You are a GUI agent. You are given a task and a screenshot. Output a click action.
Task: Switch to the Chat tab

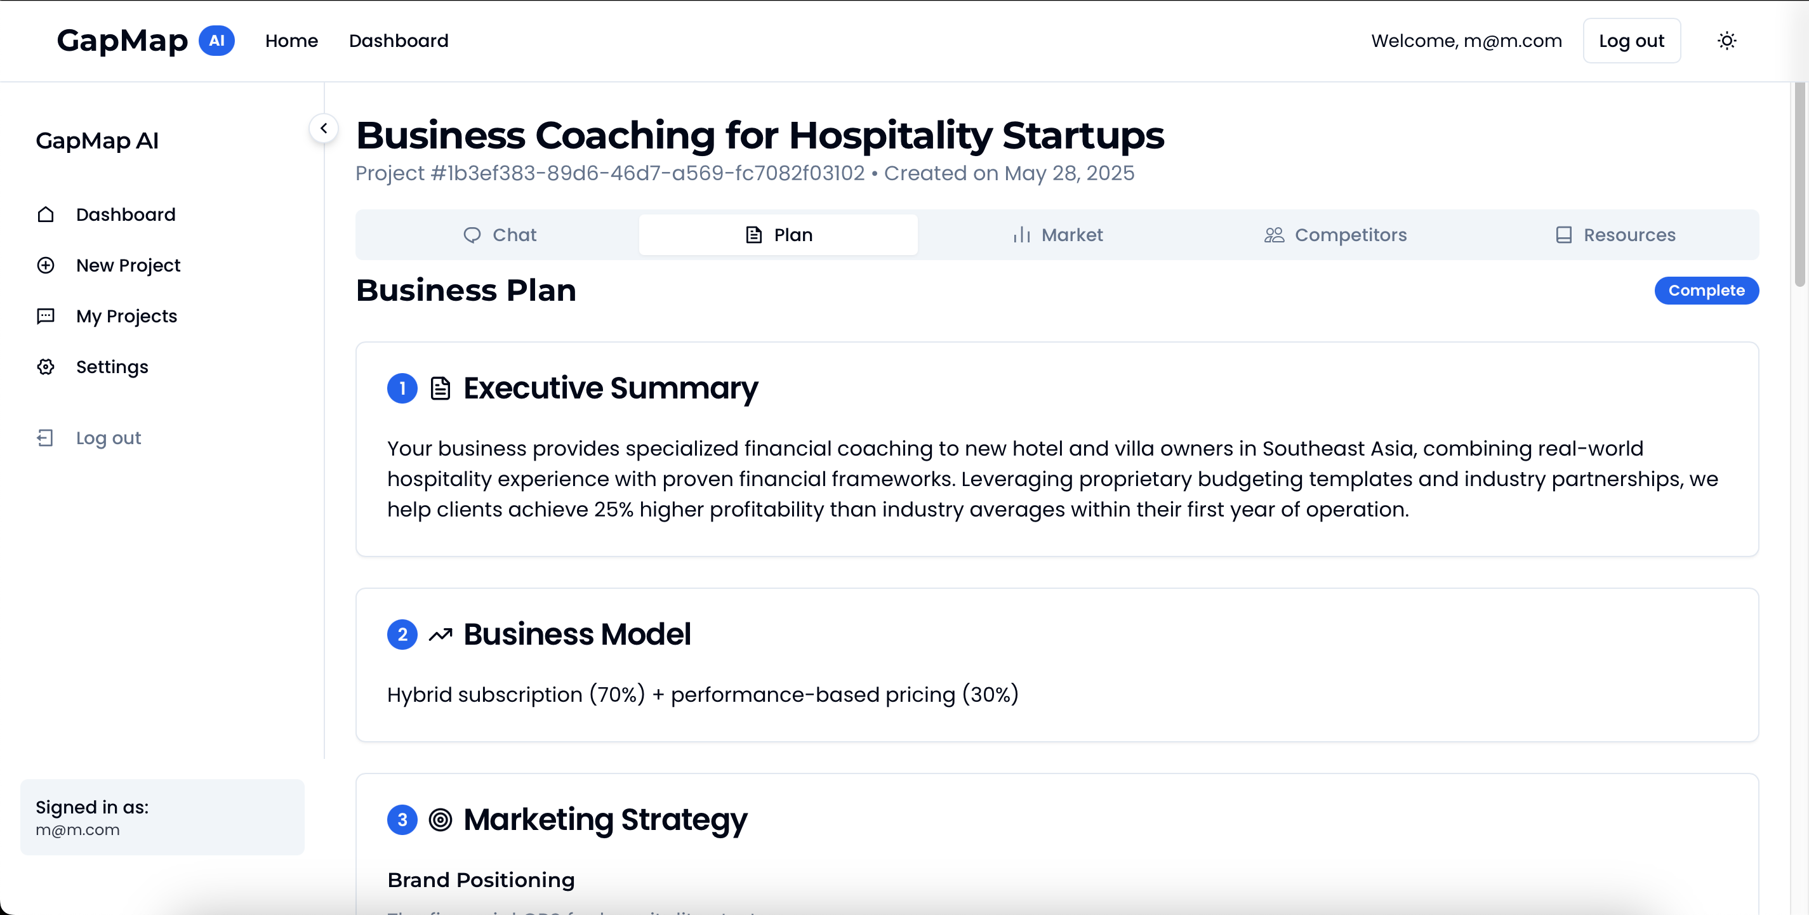click(x=499, y=235)
